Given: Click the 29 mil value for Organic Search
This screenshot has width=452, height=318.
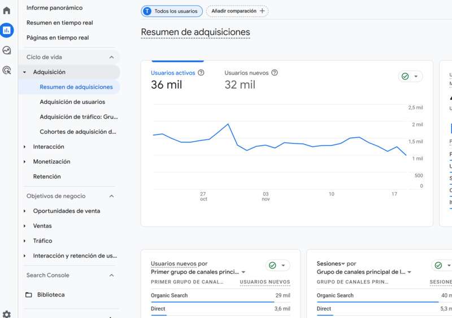Looking at the screenshot, I should (282, 295).
